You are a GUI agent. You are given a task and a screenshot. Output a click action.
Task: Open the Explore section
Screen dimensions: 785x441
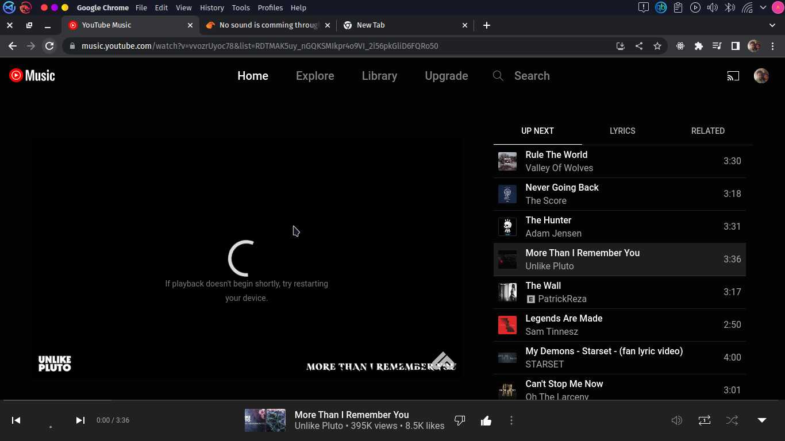point(315,76)
